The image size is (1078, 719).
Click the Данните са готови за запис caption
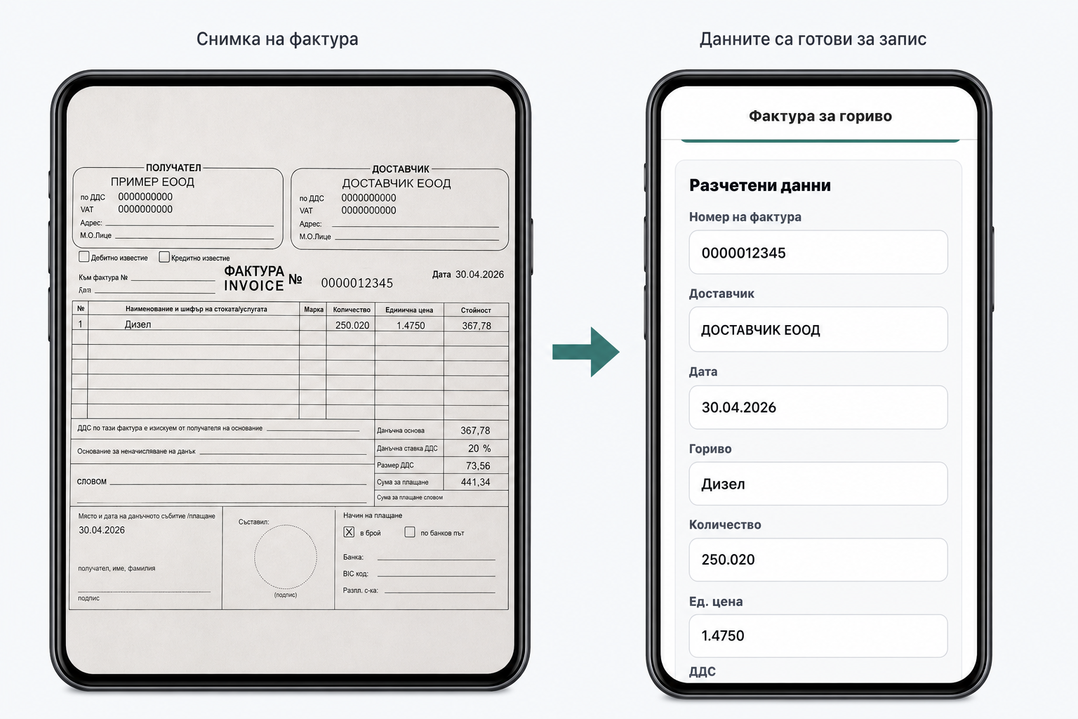tap(813, 39)
